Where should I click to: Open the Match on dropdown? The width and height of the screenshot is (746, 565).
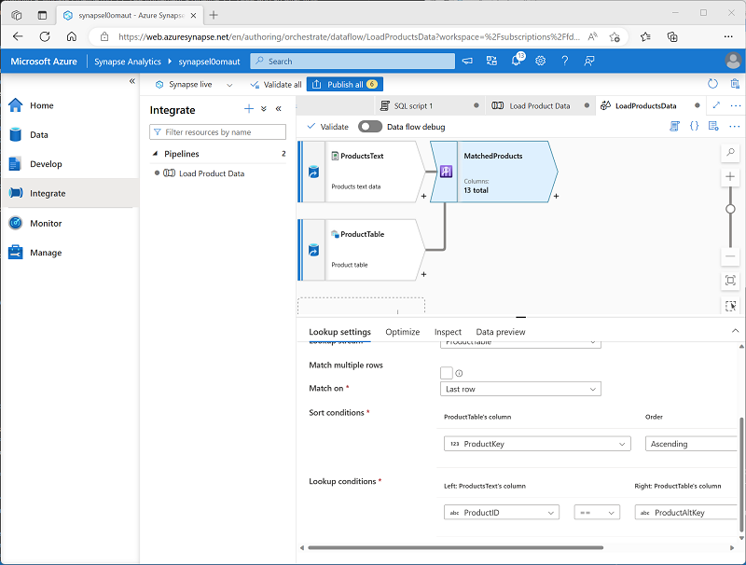coord(520,389)
